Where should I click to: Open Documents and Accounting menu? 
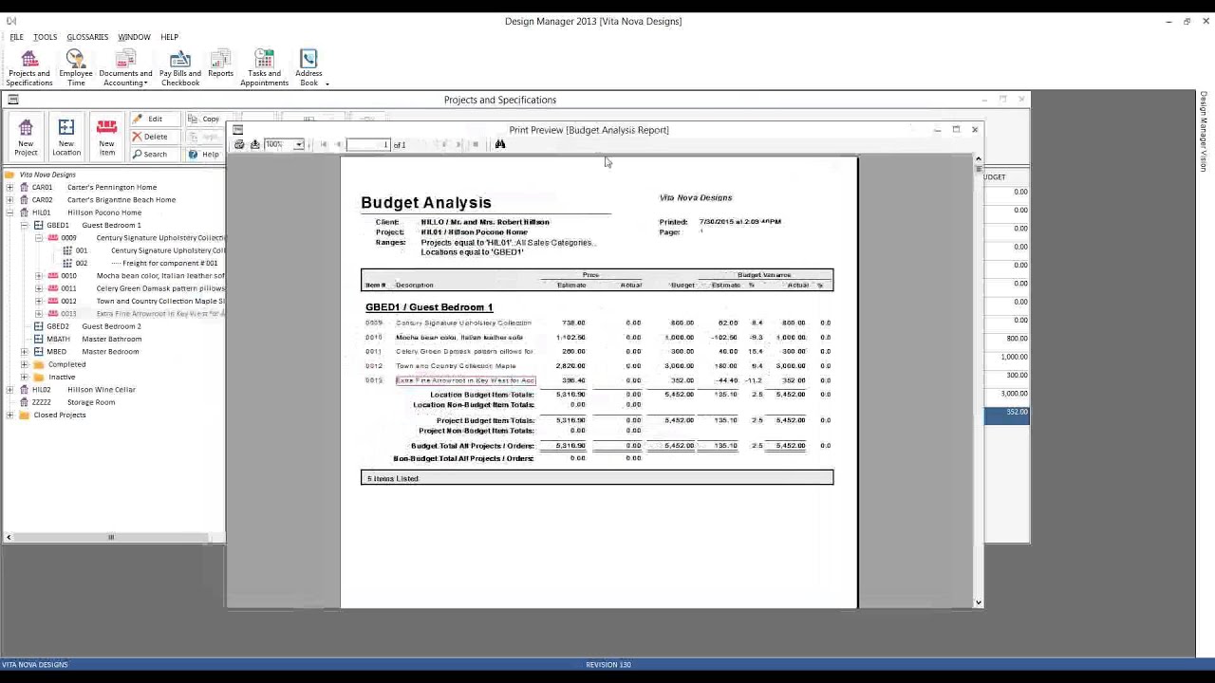(x=125, y=68)
